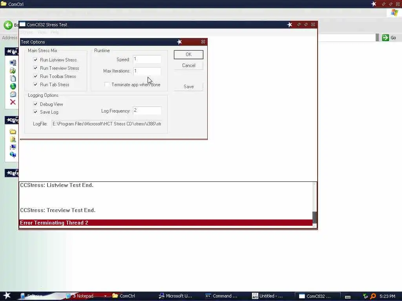The height and width of the screenshot is (301, 402).
Task: Expand the Details sidebar panel
Action: (x=12, y=173)
